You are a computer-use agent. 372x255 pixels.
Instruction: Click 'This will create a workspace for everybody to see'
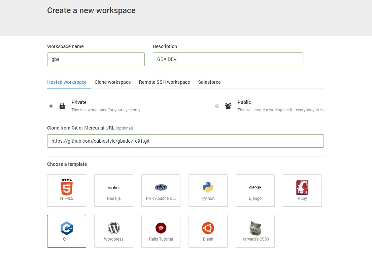click(x=282, y=110)
